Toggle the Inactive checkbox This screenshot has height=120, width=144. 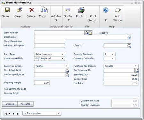[97, 33]
